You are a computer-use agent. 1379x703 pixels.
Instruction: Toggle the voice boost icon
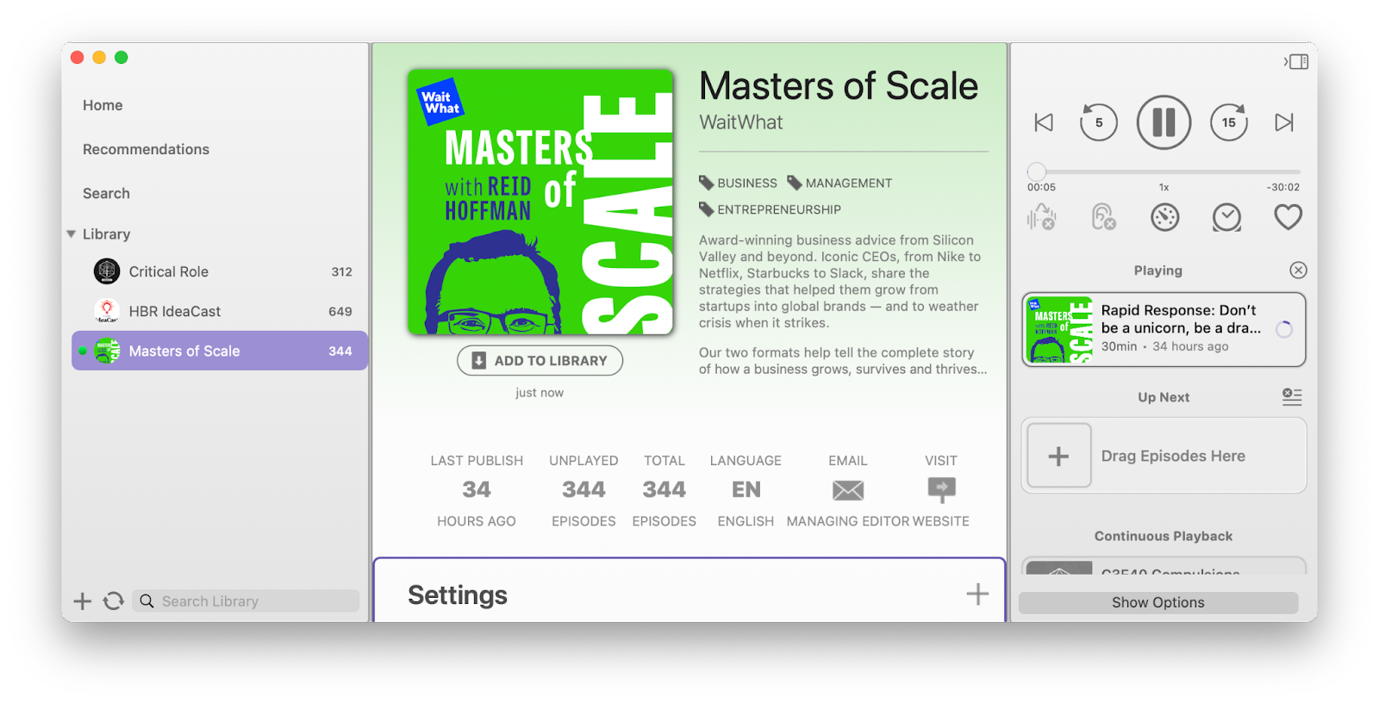pos(1041,217)
